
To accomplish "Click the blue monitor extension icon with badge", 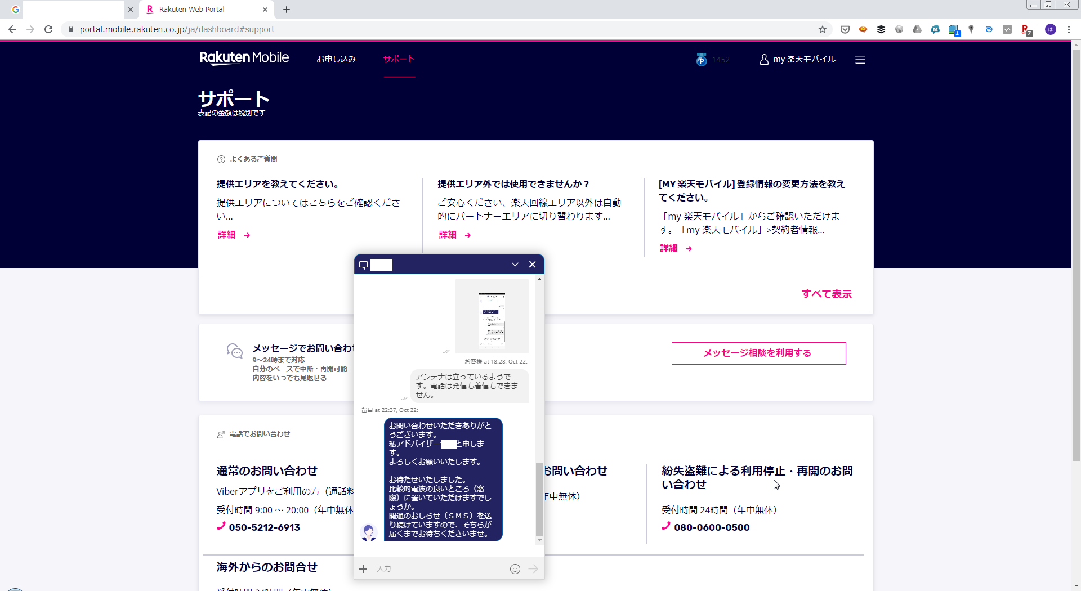I will pos(954,30).
